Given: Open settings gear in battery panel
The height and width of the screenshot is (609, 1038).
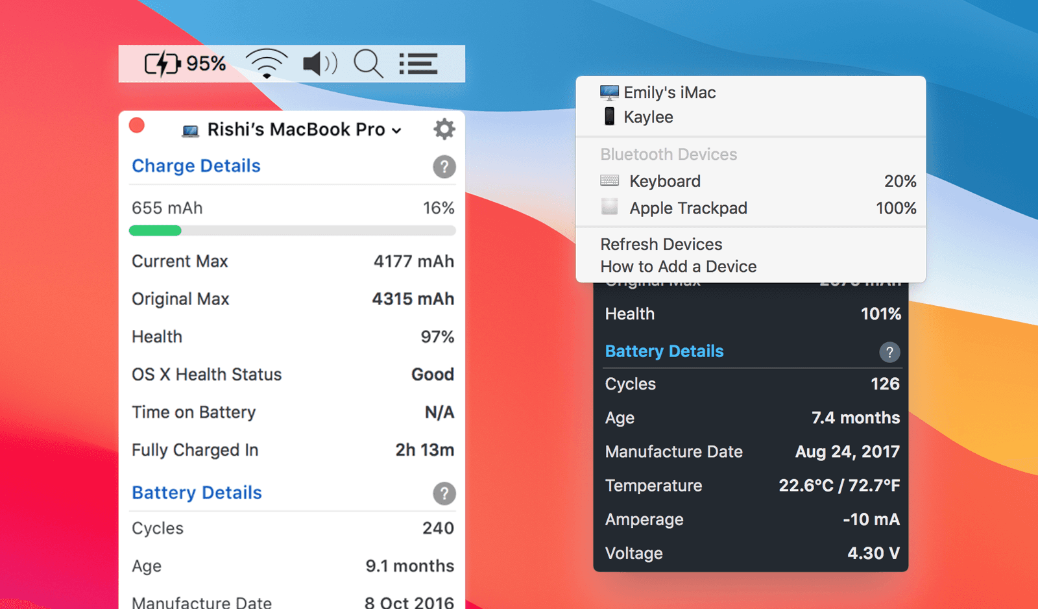Looking at the screenshot, I should coord(444,129).
